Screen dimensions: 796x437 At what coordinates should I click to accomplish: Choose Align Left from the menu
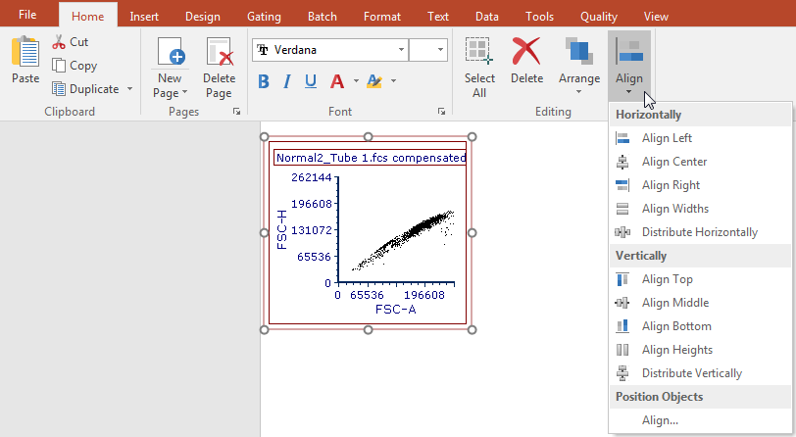667,138
